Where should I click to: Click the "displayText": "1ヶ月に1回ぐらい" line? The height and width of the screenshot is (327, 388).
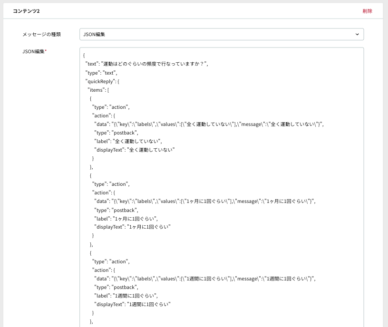[x=132, y=227]
